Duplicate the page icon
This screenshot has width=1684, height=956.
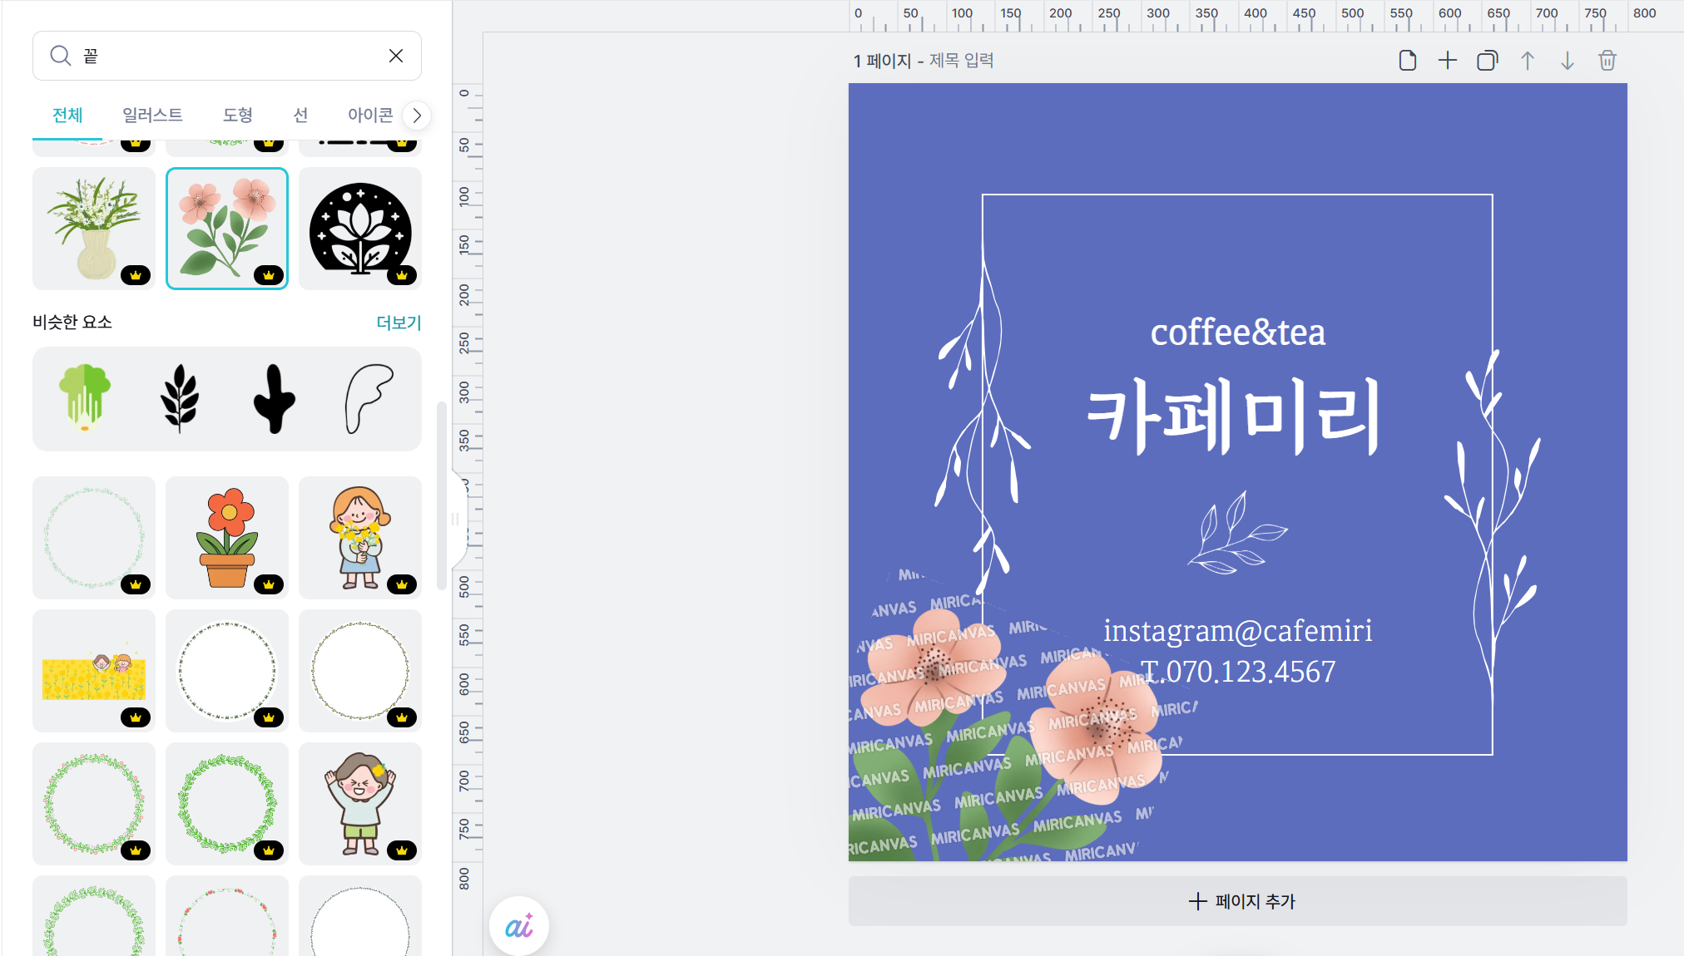click(x=1488, y=61)
